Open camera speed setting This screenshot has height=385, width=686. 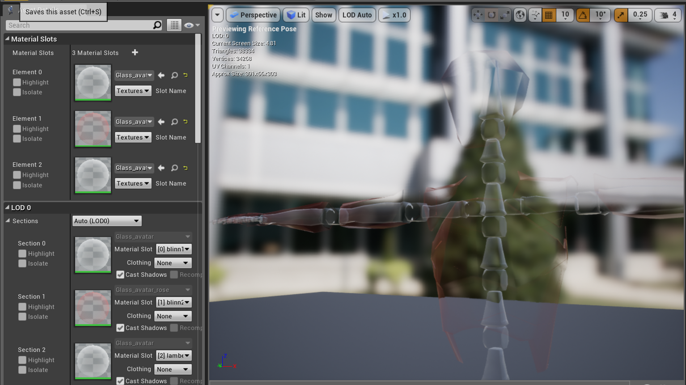pyautogui.click(x=668, y=15)
